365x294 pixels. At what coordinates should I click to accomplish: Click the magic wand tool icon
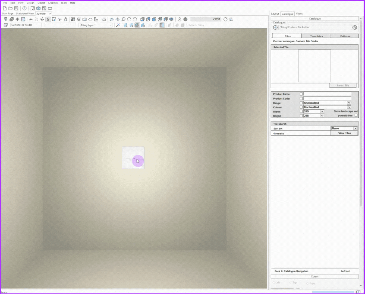[118, 25]
